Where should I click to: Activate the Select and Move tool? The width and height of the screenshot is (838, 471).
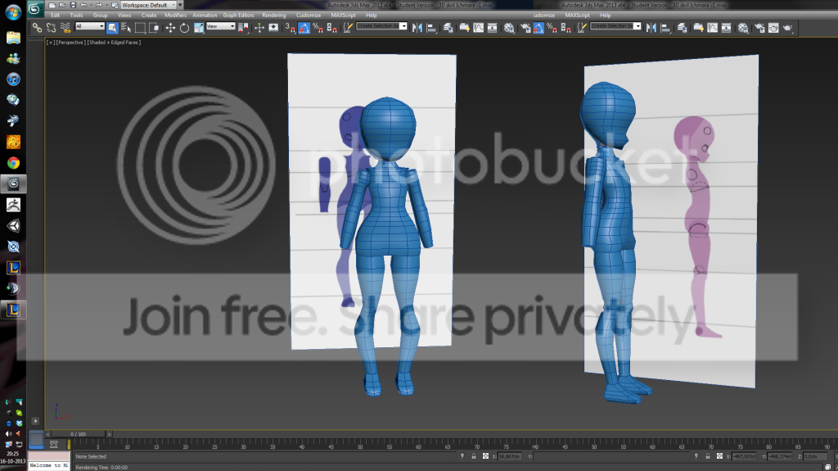(x=170, y=28)
